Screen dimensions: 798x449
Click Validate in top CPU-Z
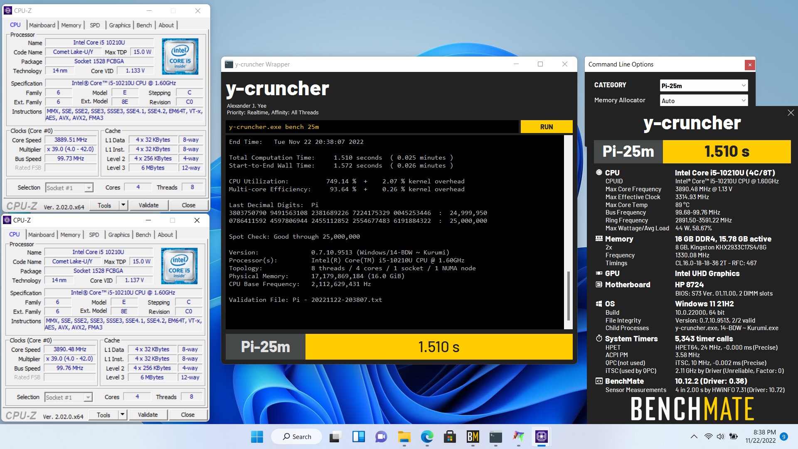click(148, 205)
